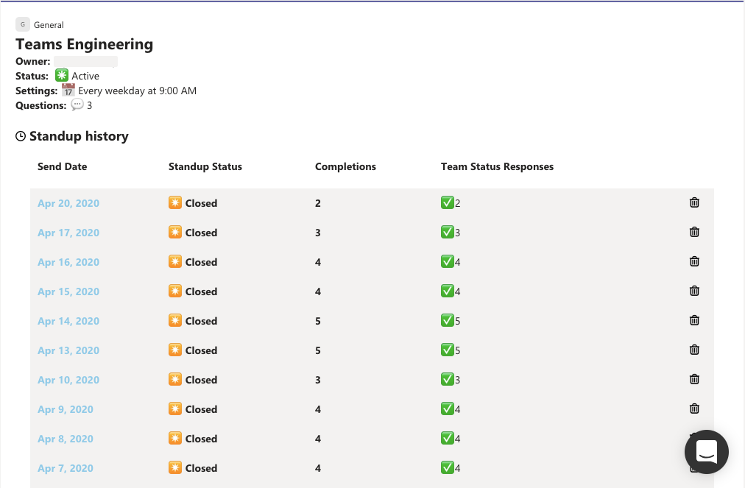The width and height of the screenshot is (745, 488).
Task: Click the response count for Apr 10
Action: (x=458, y=380)
